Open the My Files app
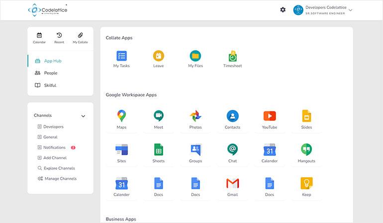The height and width of the screenshot is (223, 383). click(x=195, y=59)
